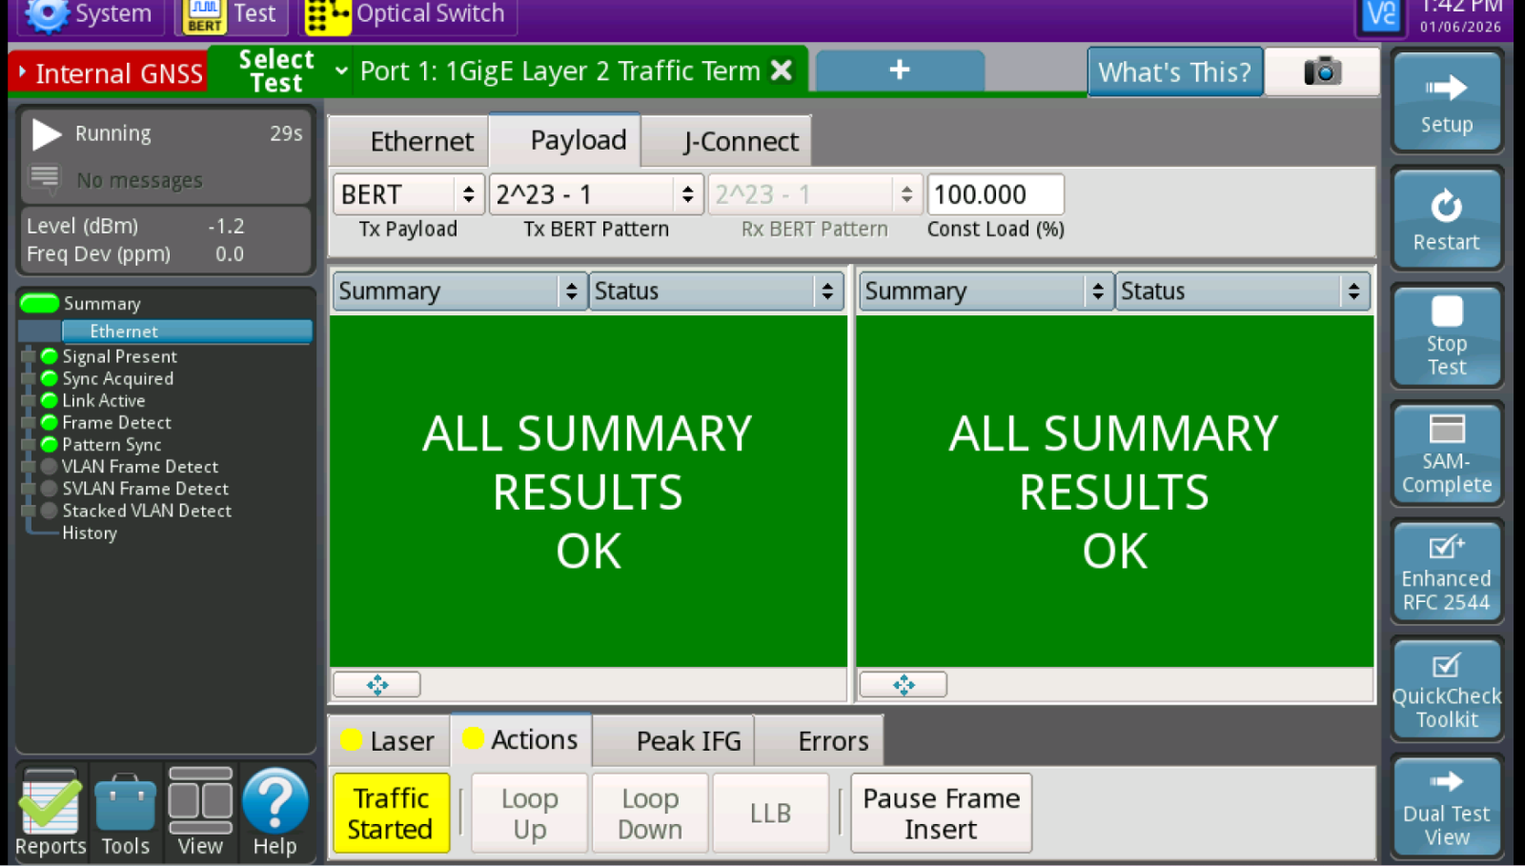Viewport: 1525px width, 866px height.
Task: Open the Tx BERT Pattern dropdown
Action: click(x=596, y=194)
